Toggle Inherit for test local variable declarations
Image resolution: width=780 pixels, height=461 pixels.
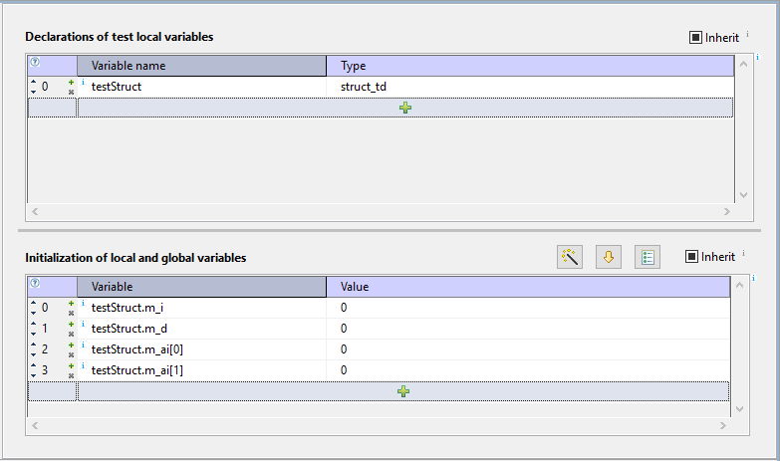tap(695, 38)
